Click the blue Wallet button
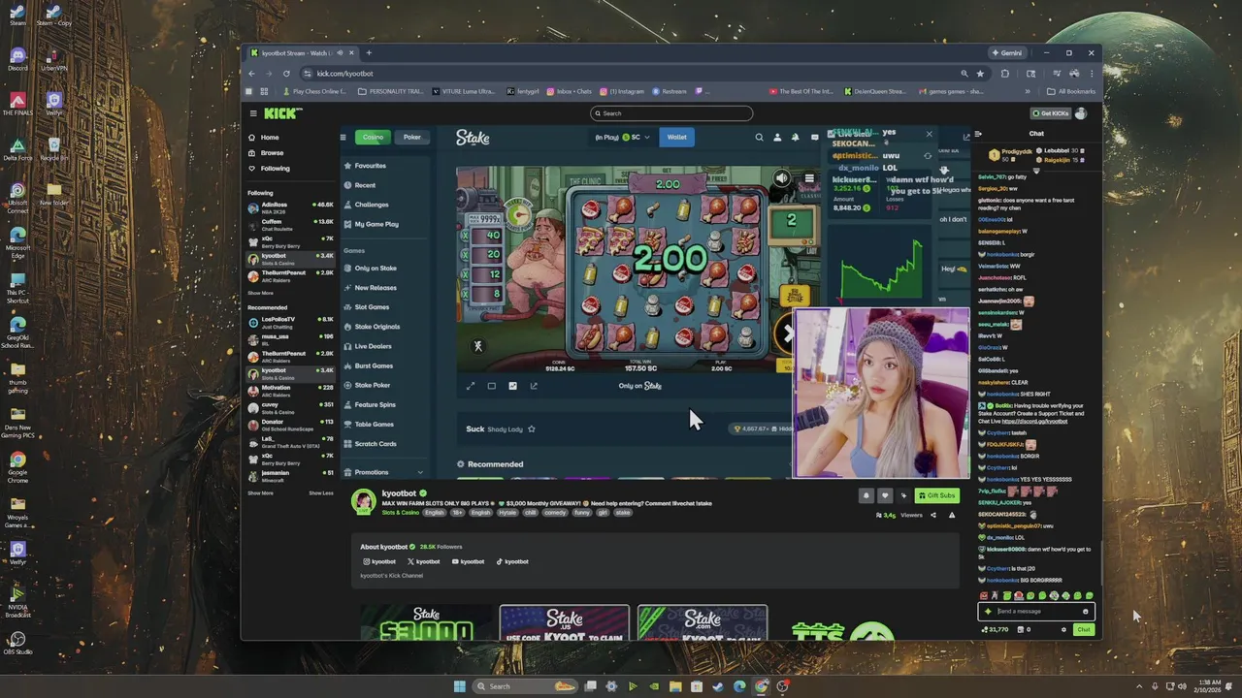 click(676, 138)
